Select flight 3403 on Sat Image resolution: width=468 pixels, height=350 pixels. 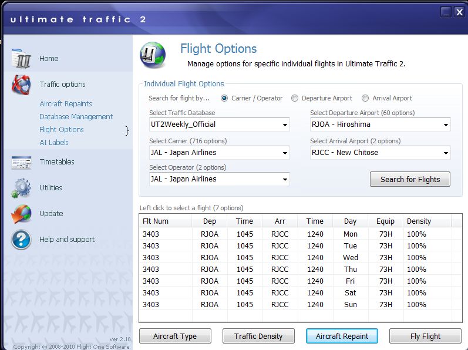coord(301,292)
